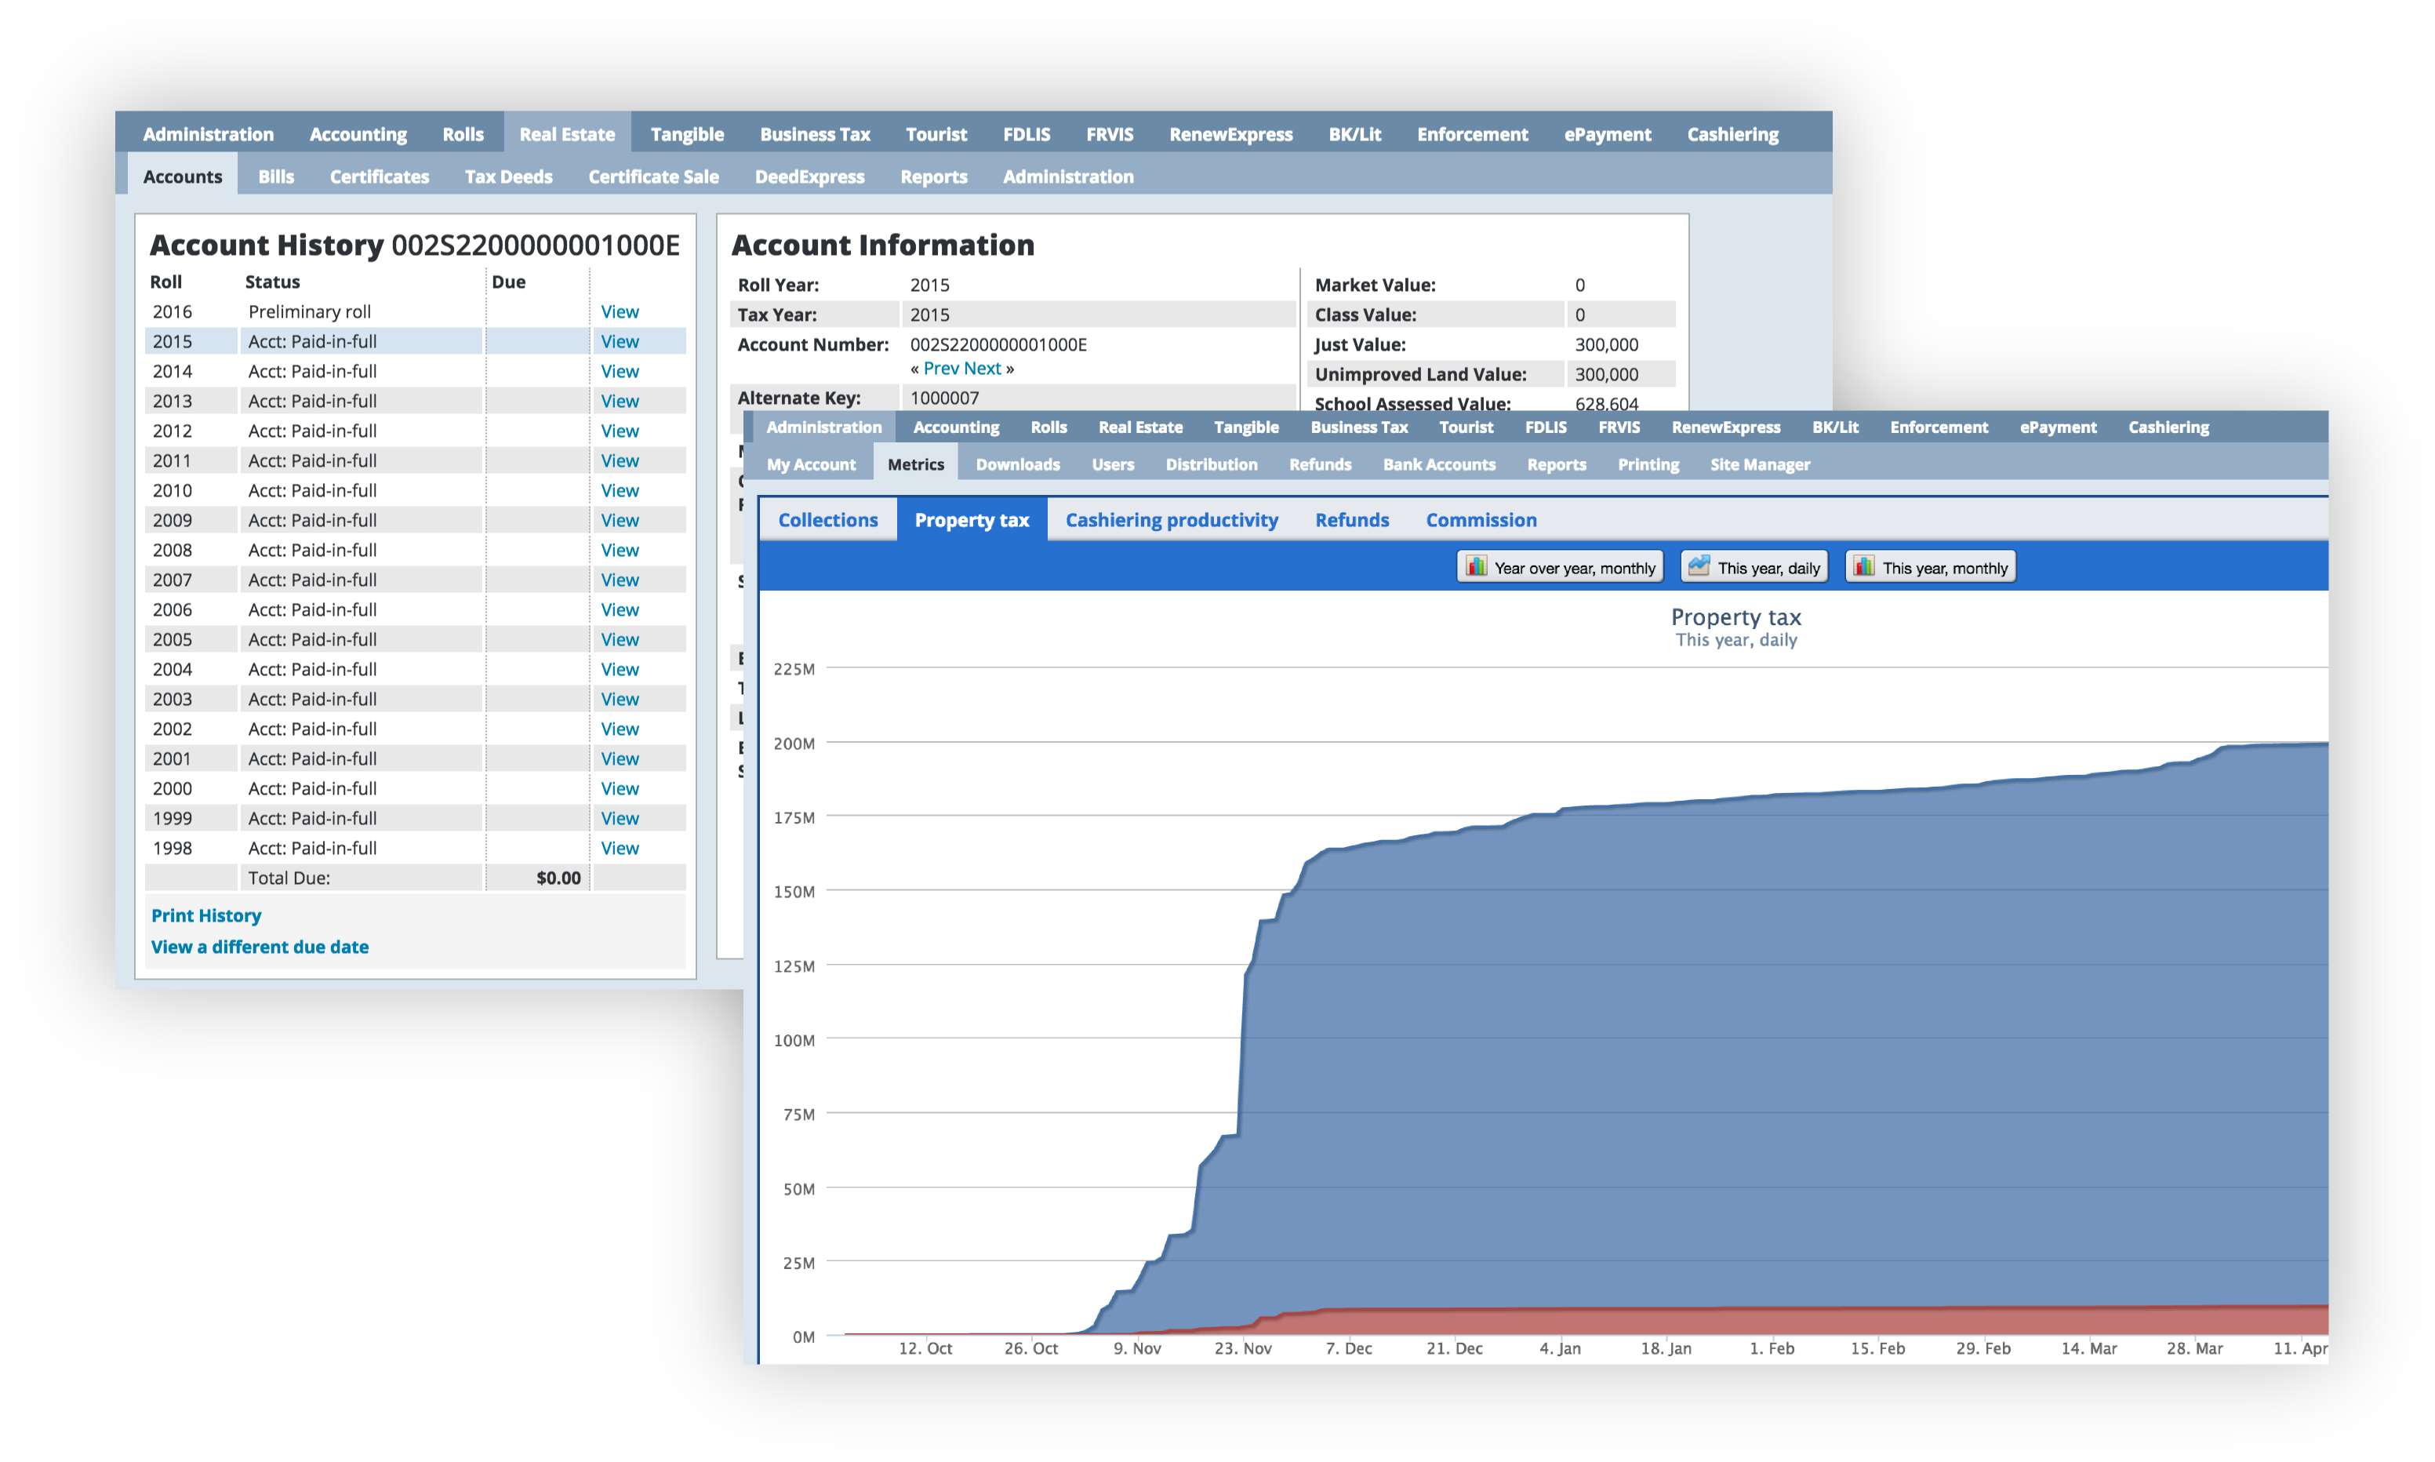Screen dimensions: 2435x1462
Task: Switch to Property tax metrics tab
Action: [x=971, y=519]
